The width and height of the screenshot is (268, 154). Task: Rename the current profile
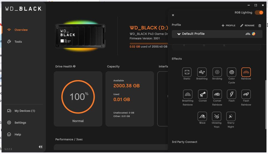click(x=247, y=25)
